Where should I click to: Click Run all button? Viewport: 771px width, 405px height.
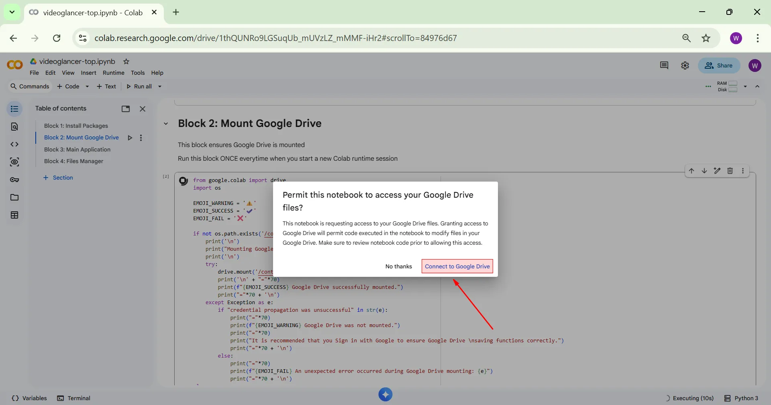pyautogui.click(x=139, y=86)
